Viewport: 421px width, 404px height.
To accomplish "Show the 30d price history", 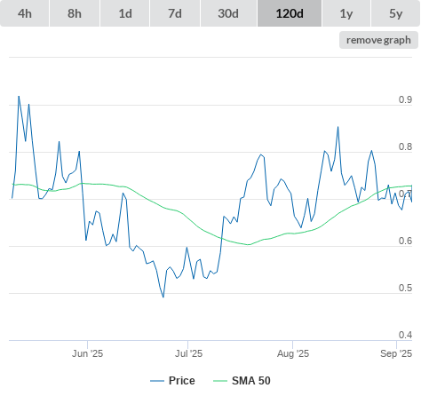I will point(228,13).
